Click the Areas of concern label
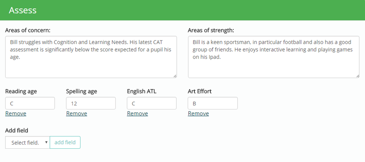This screenshot has width=365, height=162. (30, 30)
